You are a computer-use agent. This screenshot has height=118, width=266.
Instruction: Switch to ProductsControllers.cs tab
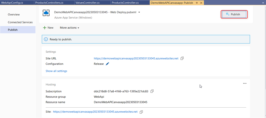pyautogui.click(x=49, y=2)
